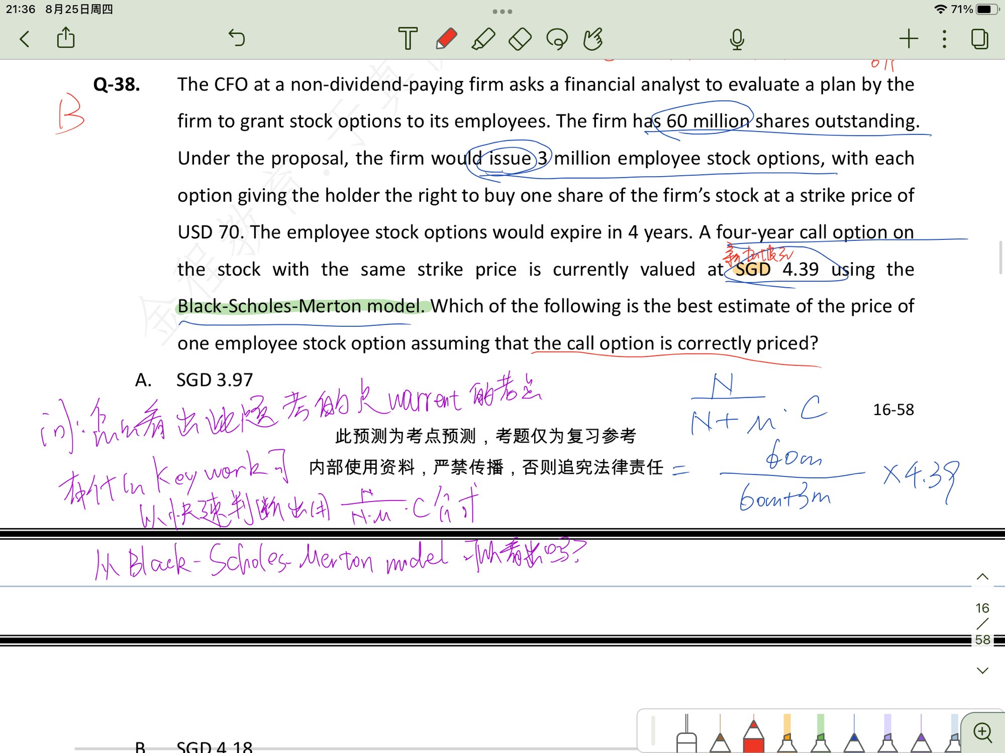
Task: Start audio recording with microphone
Action: point(737,39)
